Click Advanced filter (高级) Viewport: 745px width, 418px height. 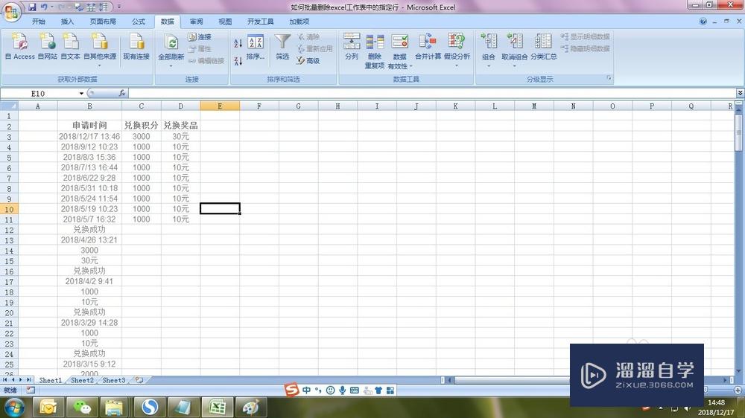308,61
